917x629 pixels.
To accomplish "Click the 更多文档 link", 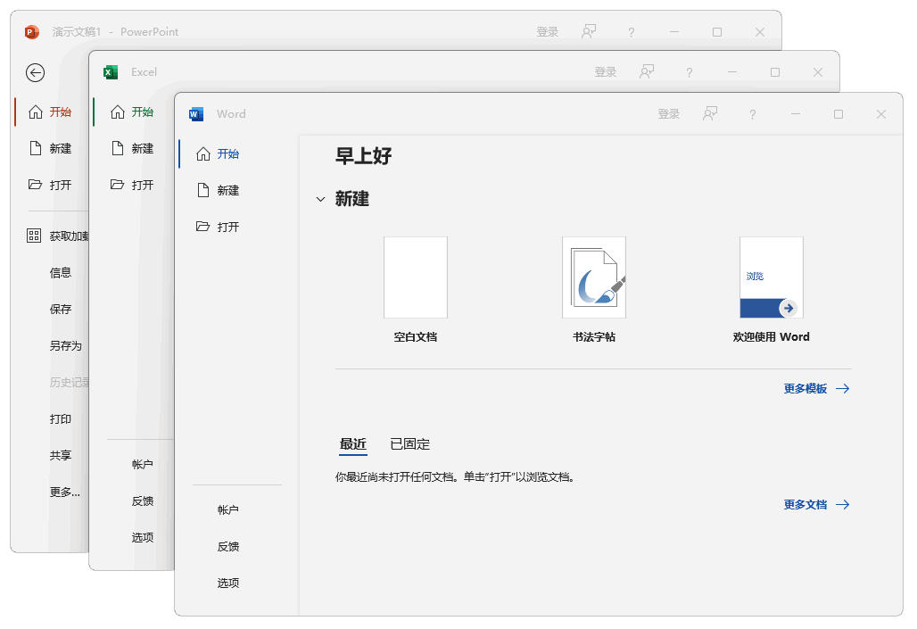I will [816, 505].
